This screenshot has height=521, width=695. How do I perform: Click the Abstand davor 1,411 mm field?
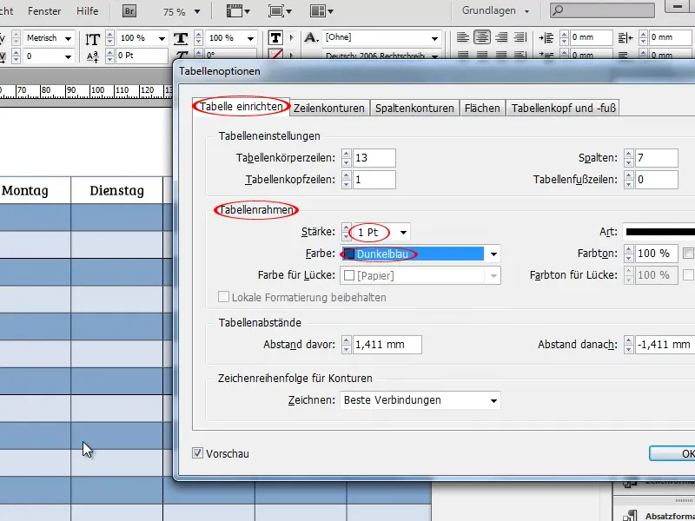click(x=387, y=344)
